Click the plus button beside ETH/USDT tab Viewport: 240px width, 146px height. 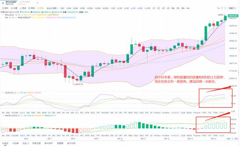coord(37,3)
